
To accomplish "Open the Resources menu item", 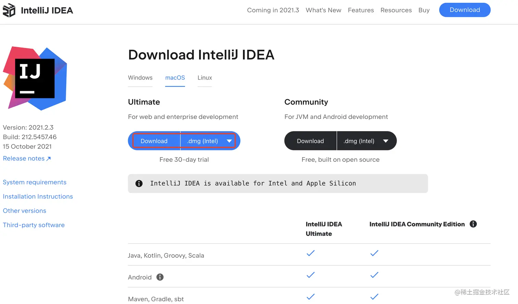I will click(x=396, y=10).
